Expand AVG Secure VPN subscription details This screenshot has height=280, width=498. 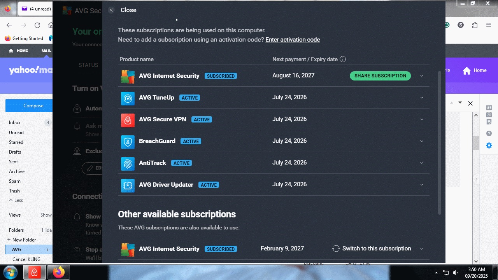[x=421, y=119]
